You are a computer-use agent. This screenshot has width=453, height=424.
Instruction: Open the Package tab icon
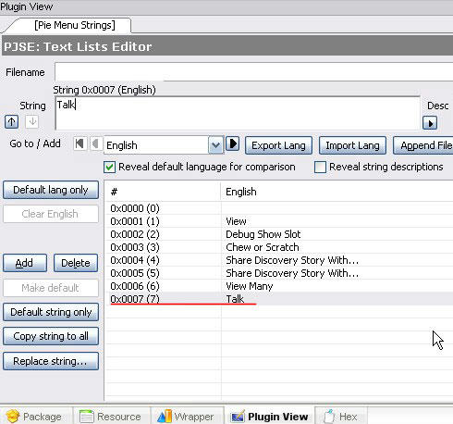point(13,417)
